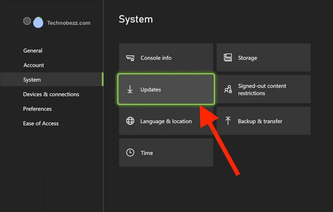Image resolution: width=333 pixels, height=212 pixels.
Task: Open the Storage tile label
Action: click(x=248, y=58)
